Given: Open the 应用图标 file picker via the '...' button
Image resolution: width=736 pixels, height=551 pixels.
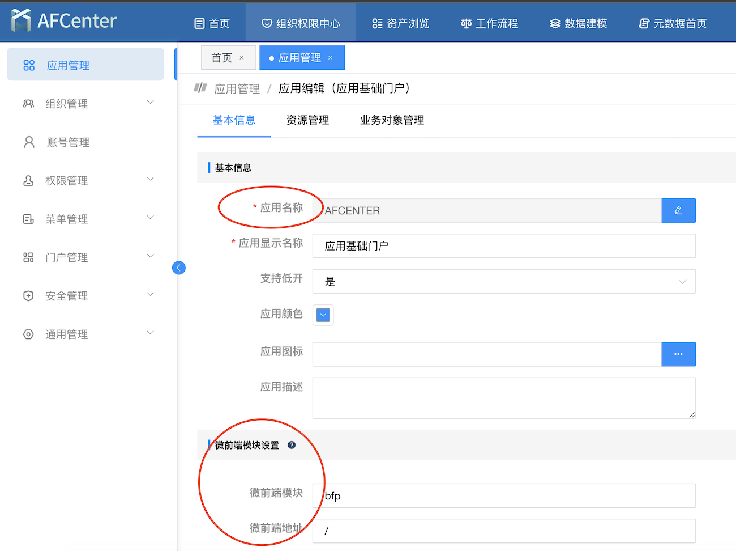Looking at the screenshot, I should (678, 354).
